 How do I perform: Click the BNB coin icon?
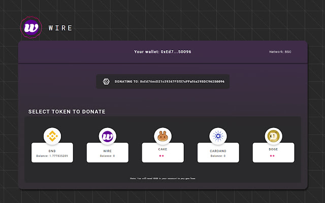pyautogui.click(x=52, y=136)
